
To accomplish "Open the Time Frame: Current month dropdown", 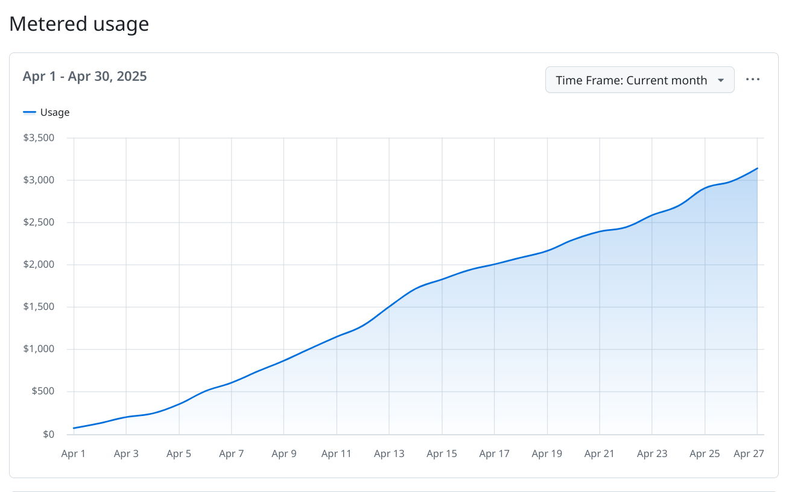I will pos(631,80).
